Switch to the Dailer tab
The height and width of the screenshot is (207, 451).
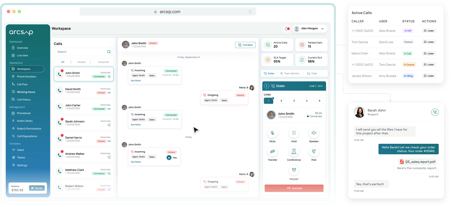point(269,74)
